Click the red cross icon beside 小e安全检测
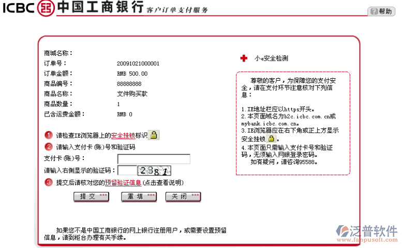The image size is (403, 248). click(x=244, y=59)
